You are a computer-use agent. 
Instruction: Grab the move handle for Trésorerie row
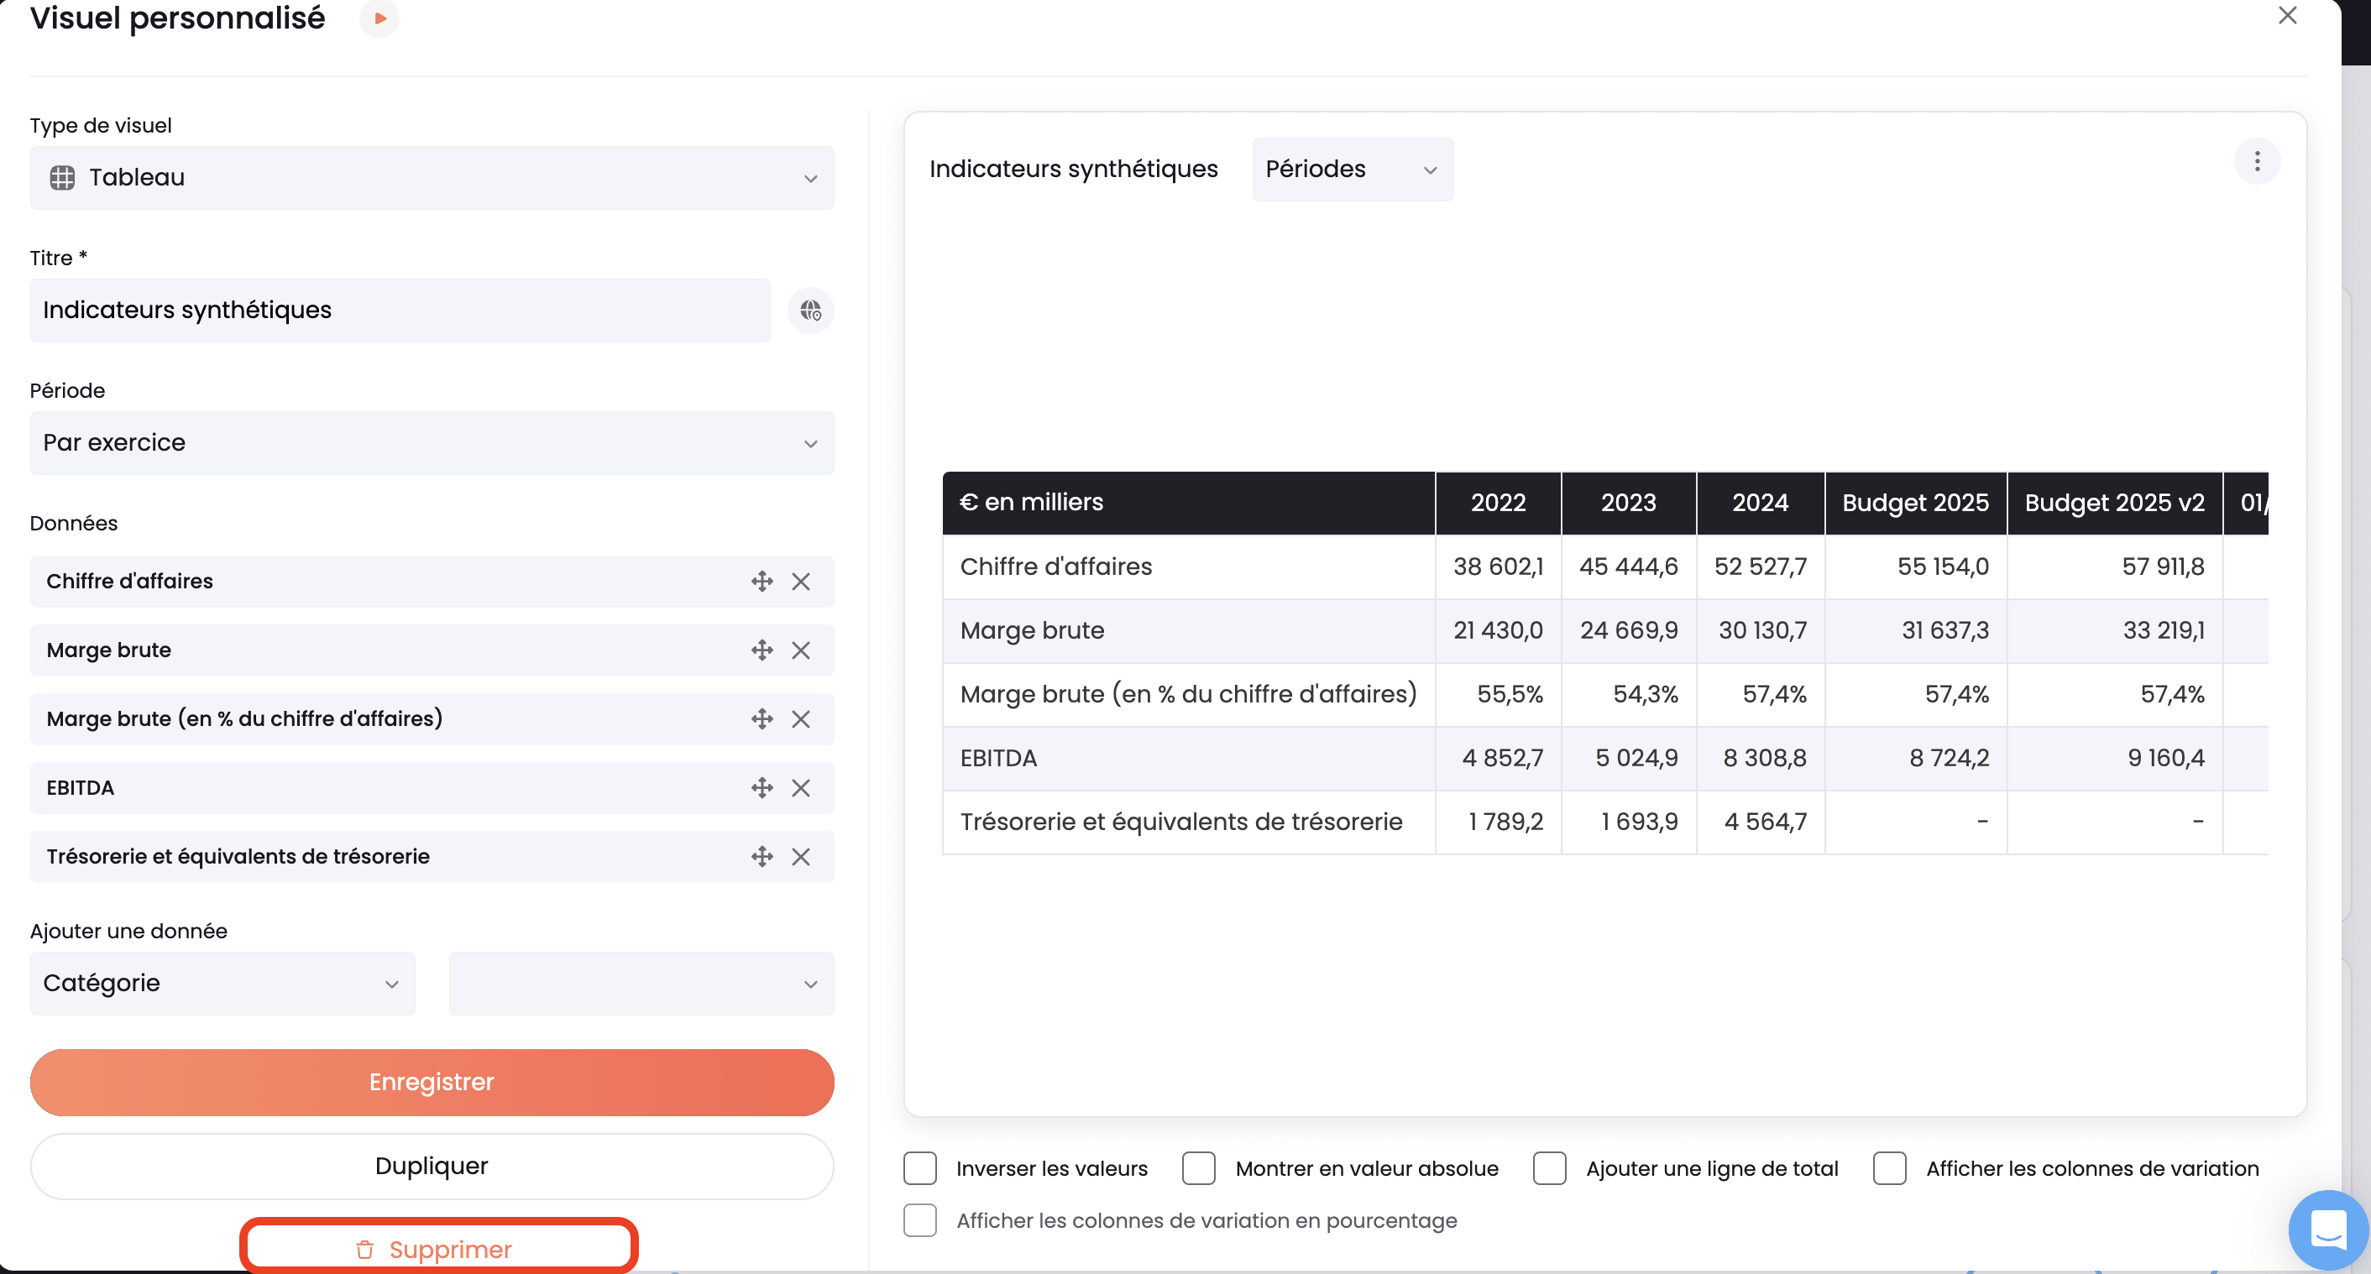pyautogui.click(x=762, y=857)
